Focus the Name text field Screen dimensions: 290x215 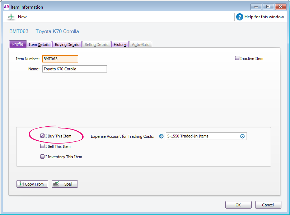[x=74, y=69]
